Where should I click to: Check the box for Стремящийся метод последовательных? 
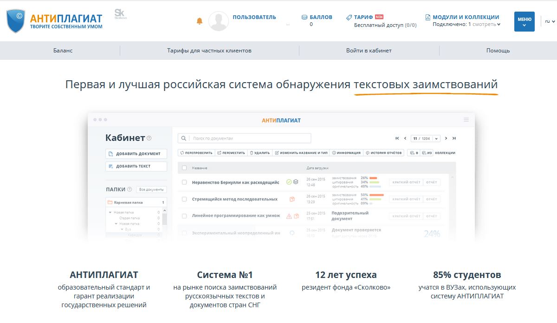click(184, 199)
